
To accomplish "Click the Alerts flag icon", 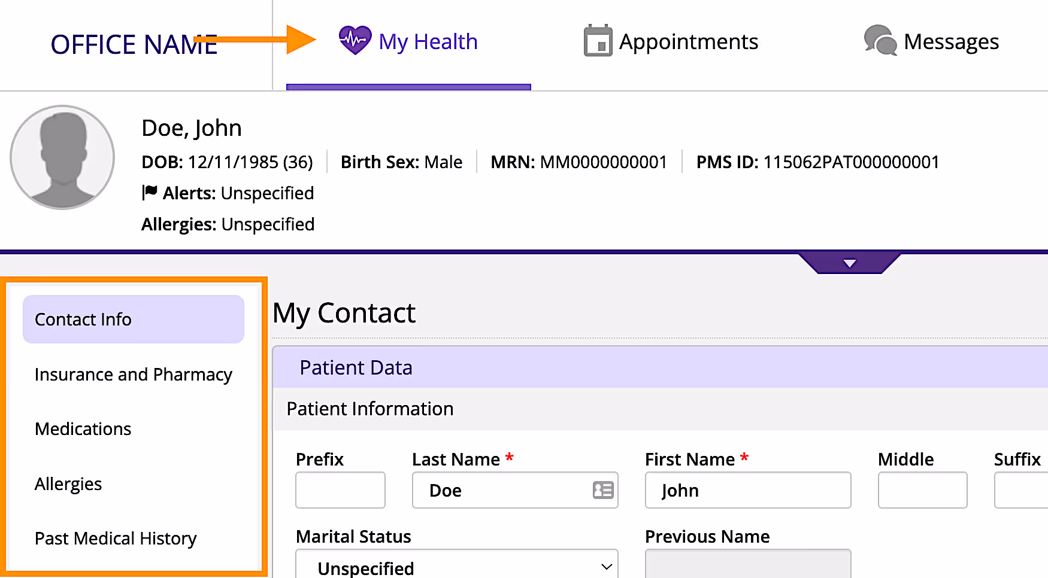I will pyautogui.click(x=149, y=192).
